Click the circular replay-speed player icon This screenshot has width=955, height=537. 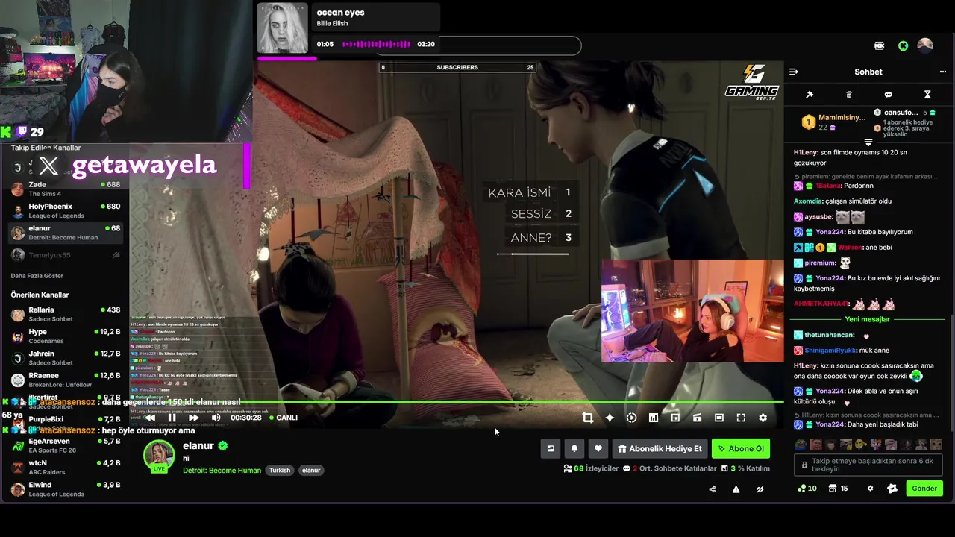point(631,418)
